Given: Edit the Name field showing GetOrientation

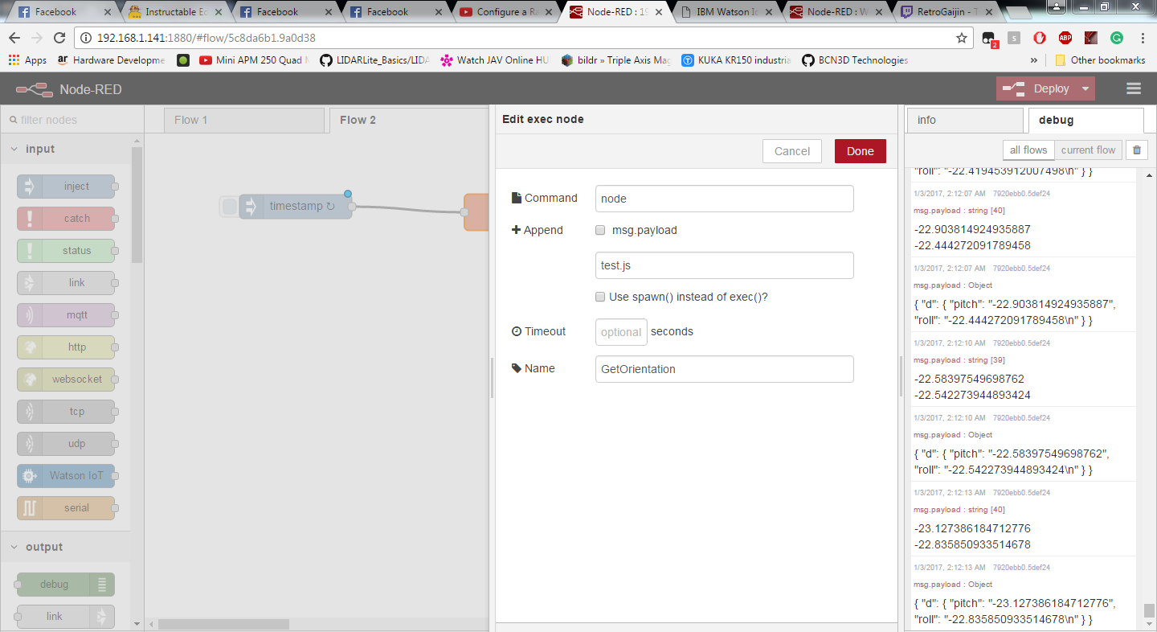Looking at the screenshot, I should click(x=724, y=369).
